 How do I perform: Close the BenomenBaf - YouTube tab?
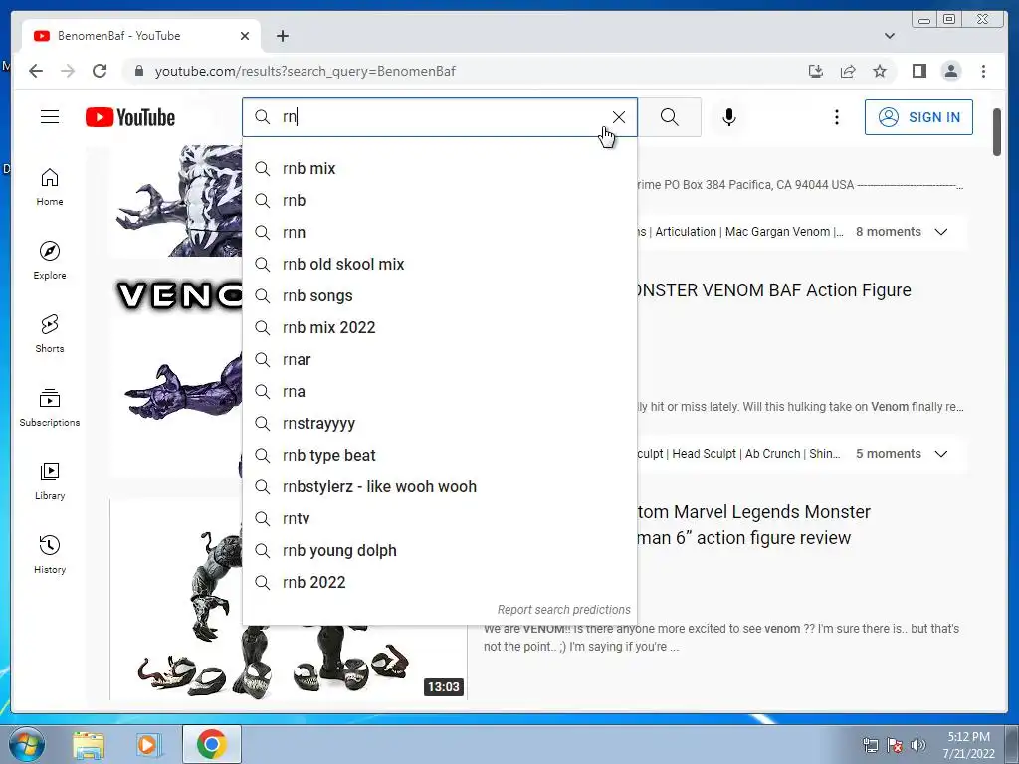[245, 36]
